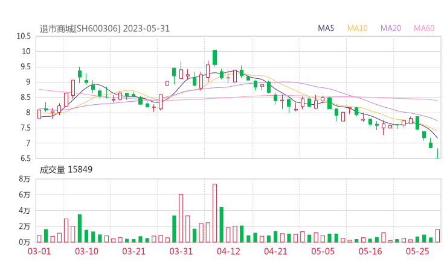Click the tallest red volume bar

pyautogui.click(x=214, y=213)
